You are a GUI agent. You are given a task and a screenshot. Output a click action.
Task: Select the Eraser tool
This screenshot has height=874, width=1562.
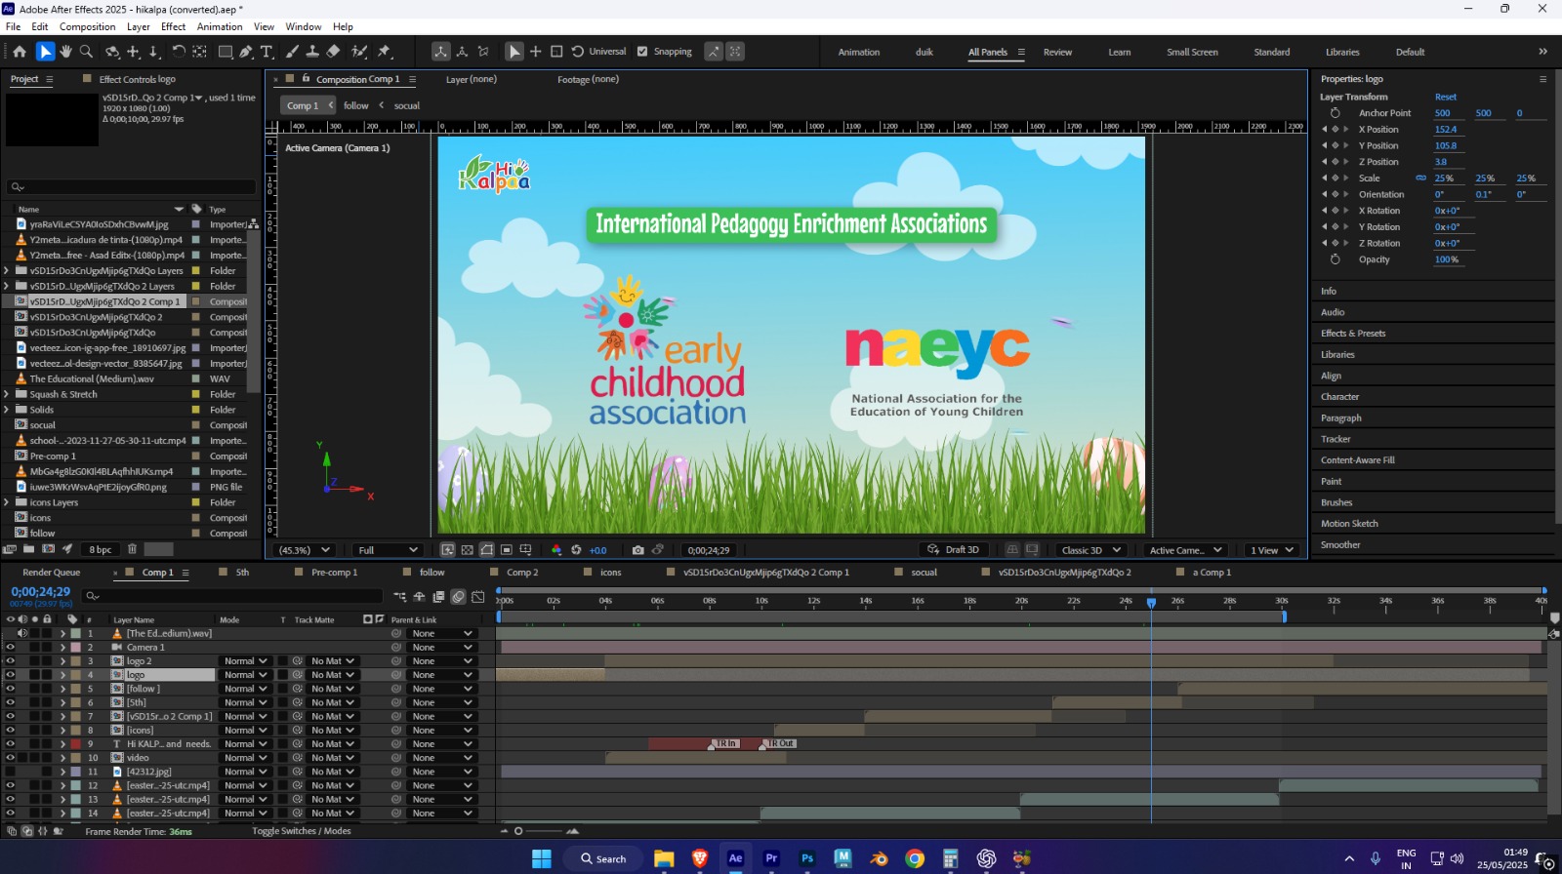pyautogui.click(x=333, y=52)
